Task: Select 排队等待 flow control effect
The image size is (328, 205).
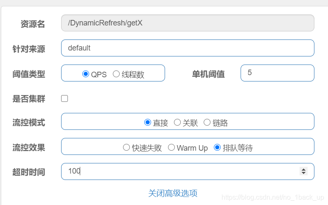Action: click(217, 147)
